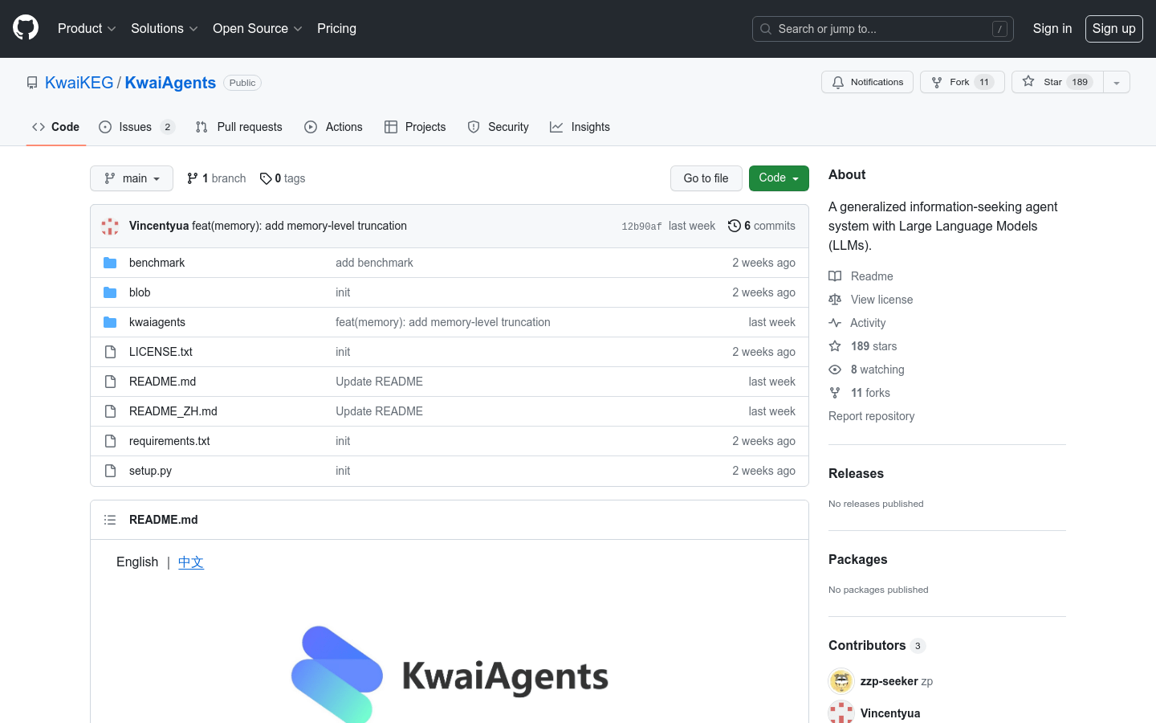
Task: Click the scales icon next to View license
Action: [x=835, y=299]
